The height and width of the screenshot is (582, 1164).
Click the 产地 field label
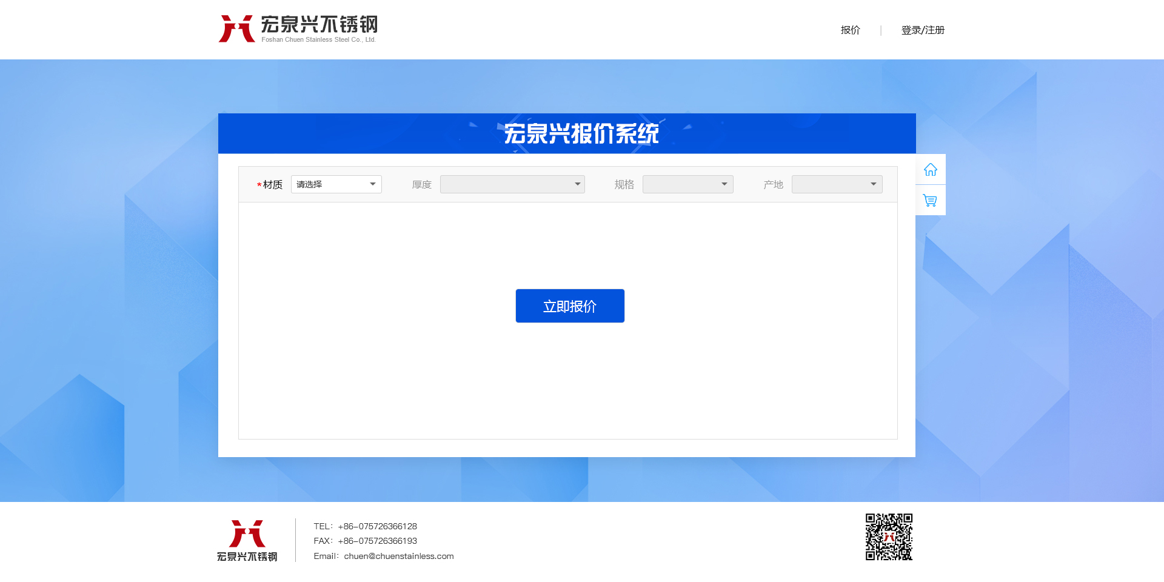click(x=773, y=185)
